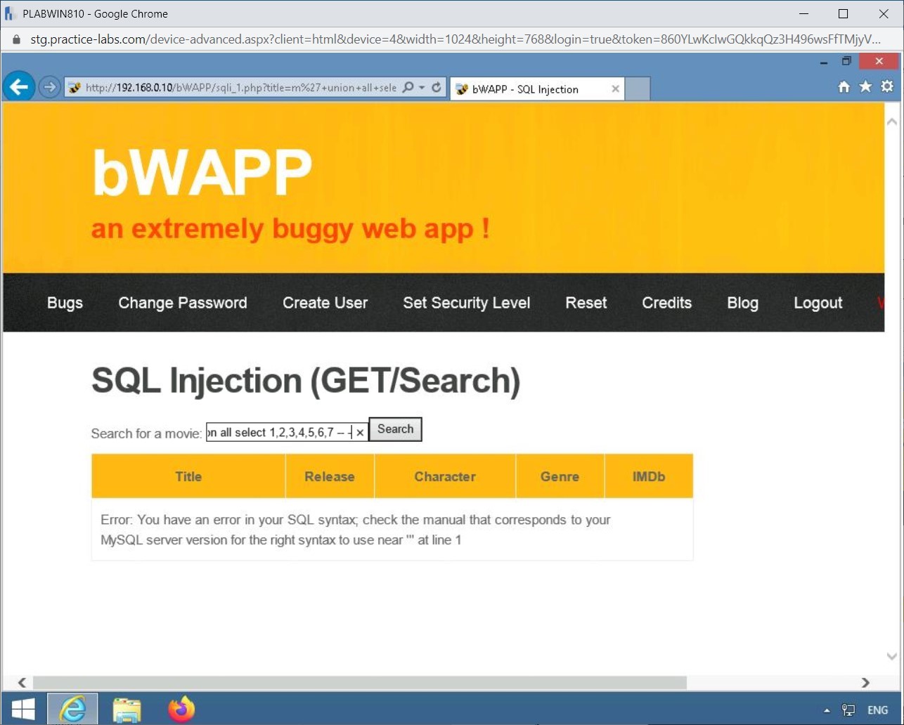This screenshot has height=725, width=904.
Task: Select the Bugs menu item
Action: (64, 303)
